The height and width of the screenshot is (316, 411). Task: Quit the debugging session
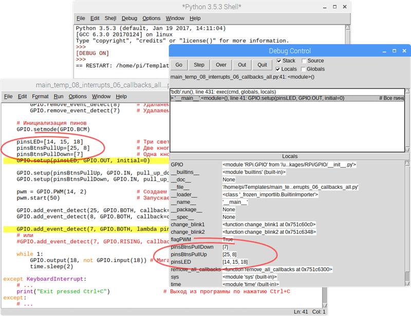click(x=262, y=65)
